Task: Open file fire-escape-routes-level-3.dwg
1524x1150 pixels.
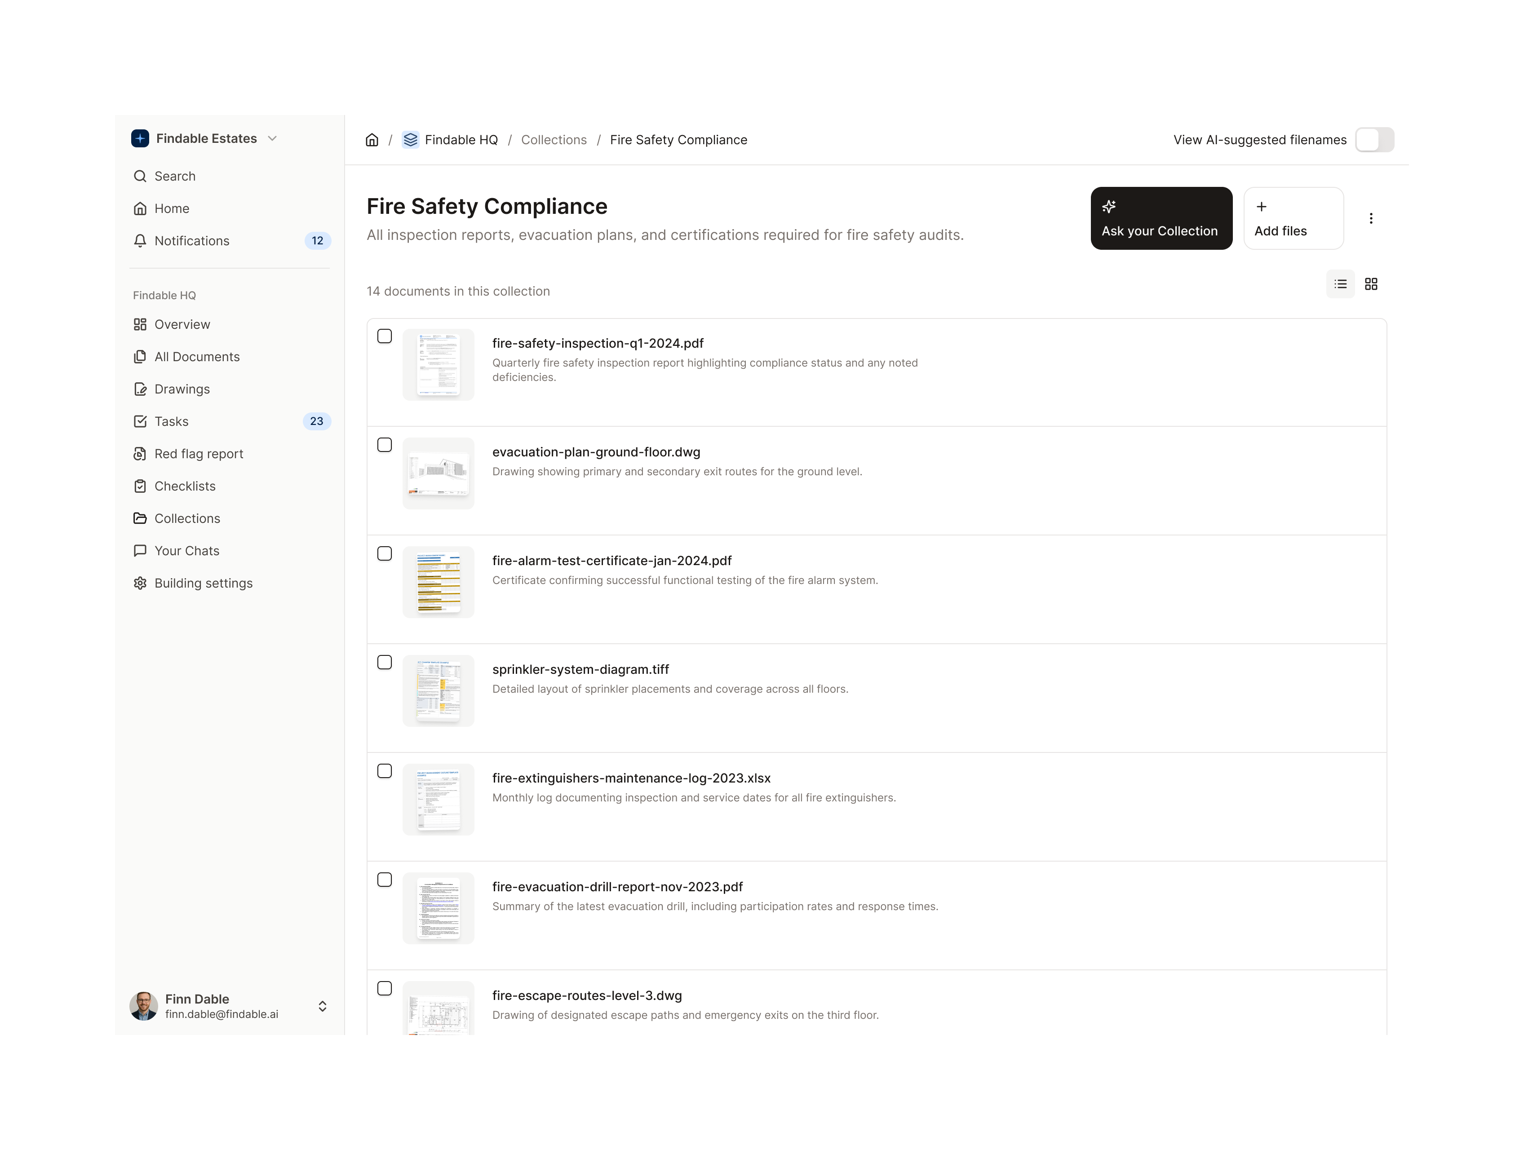Action: (587, 995)
